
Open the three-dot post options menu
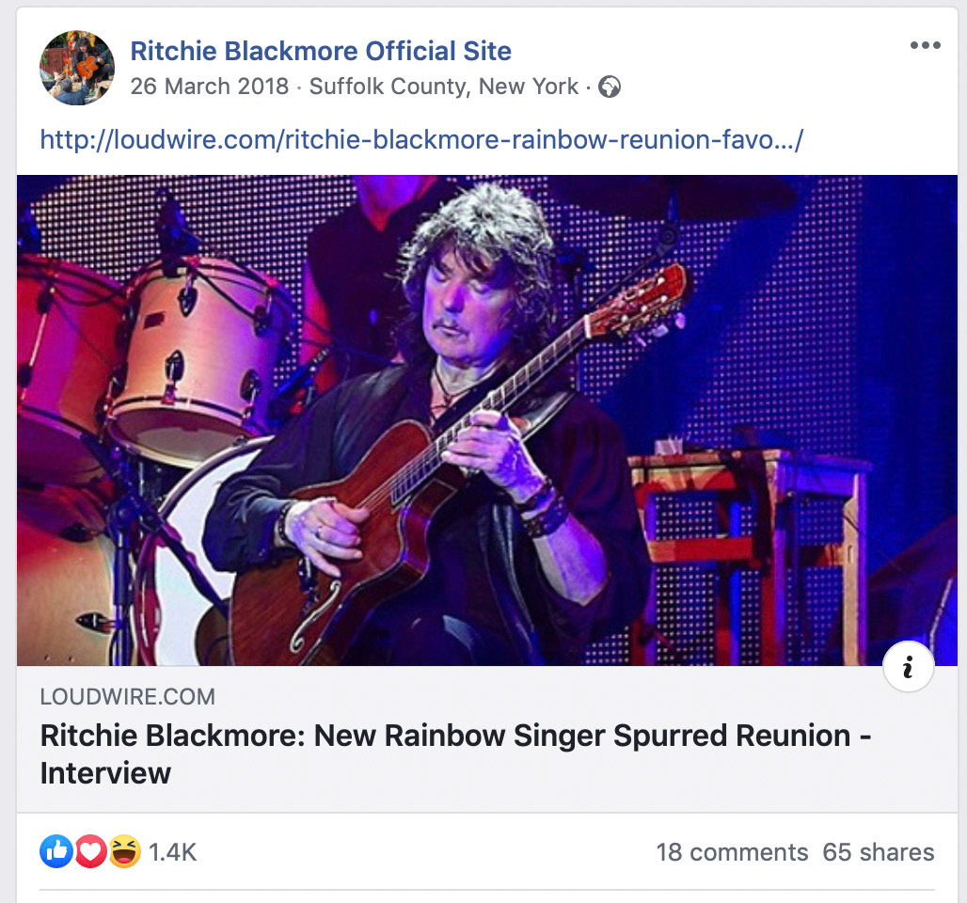[925, 46]
